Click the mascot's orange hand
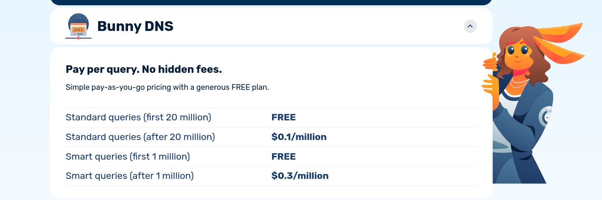 491,86
